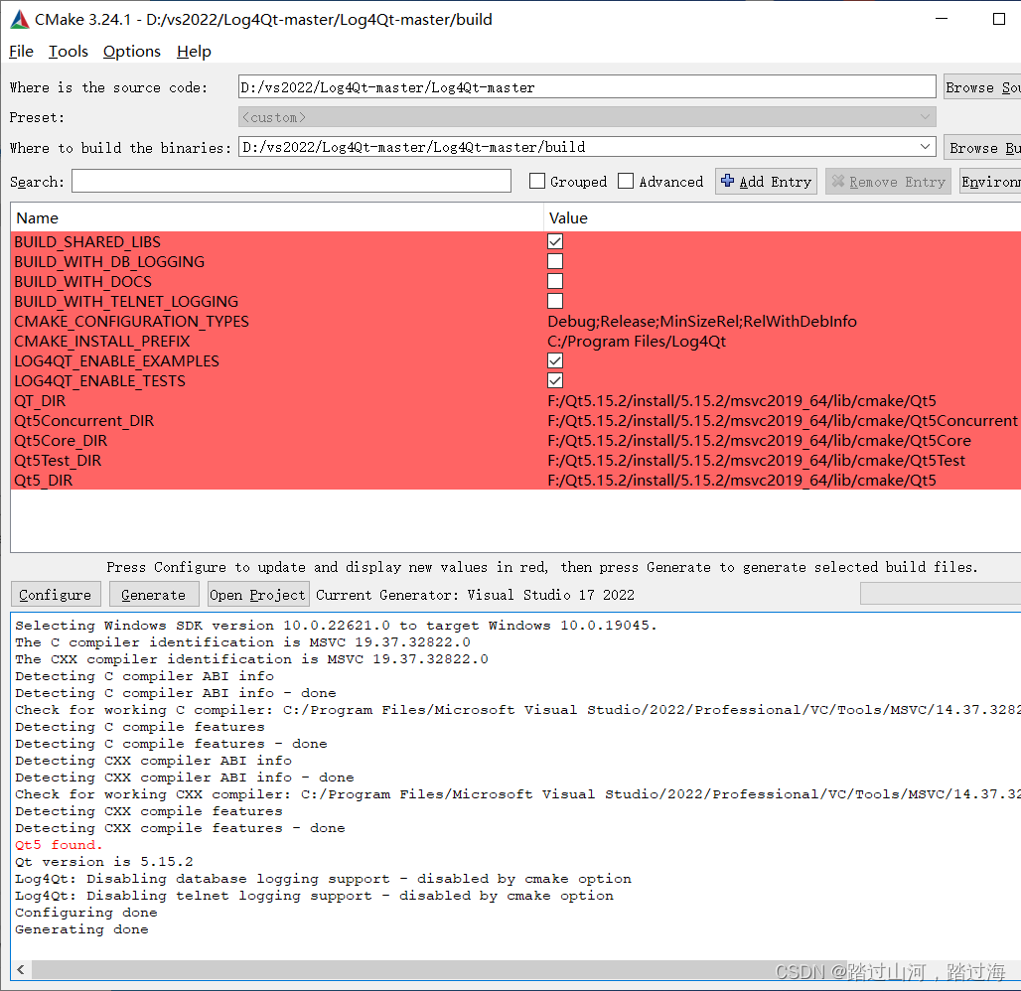This screenshot has height=991, width=1021.
Task: Select the LOG4QT_ENABLE_TESTS entry name
Action: coord(99,381)
